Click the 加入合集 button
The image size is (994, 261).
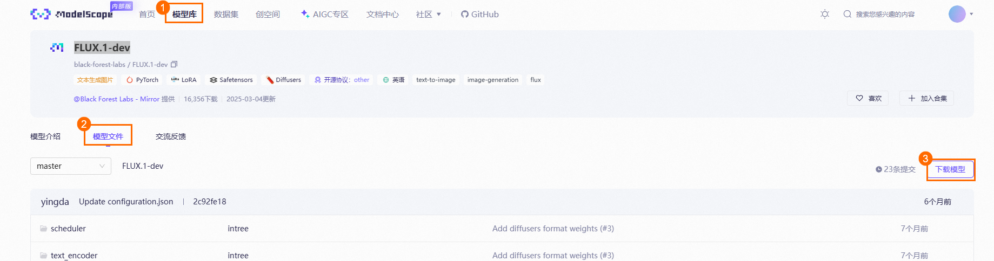click(x=927, y=98)
